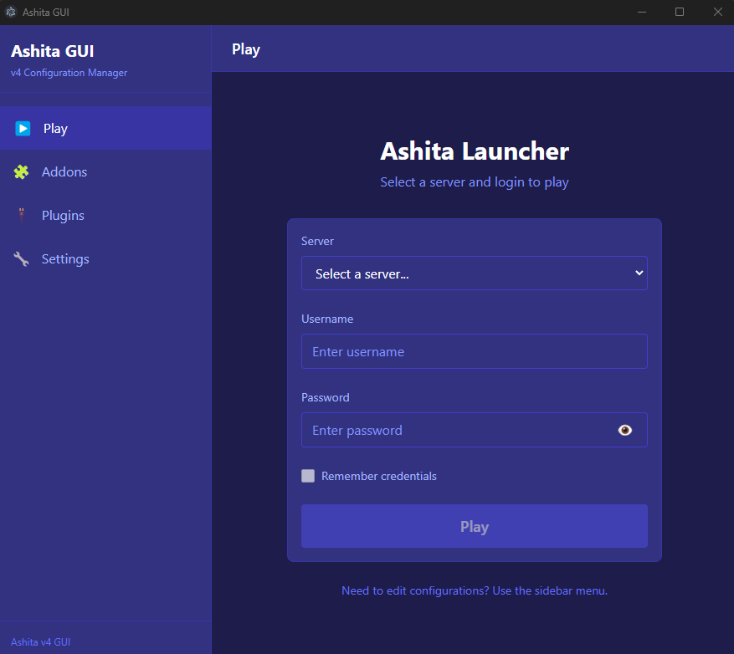Click the Ashita GUI title bar app icon
734x654 pixels.
[x=11, y=12]
